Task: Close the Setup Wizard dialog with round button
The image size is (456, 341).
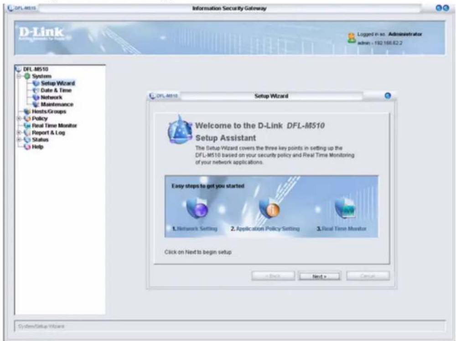Action: [388, 96]
